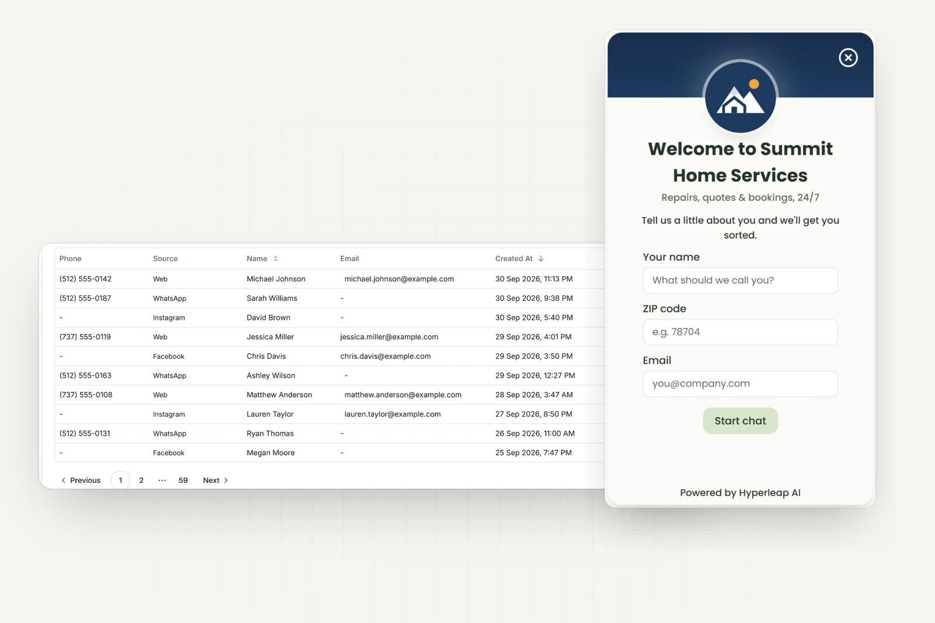Screen dimensions: 935x623
Task: Sort the table by Name column arrows
Action: pyautogui.click(x=275, y=259)
